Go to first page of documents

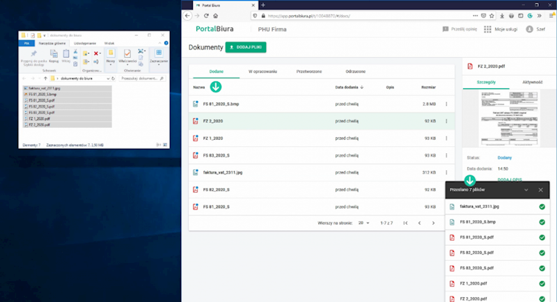tap(405, 223)
